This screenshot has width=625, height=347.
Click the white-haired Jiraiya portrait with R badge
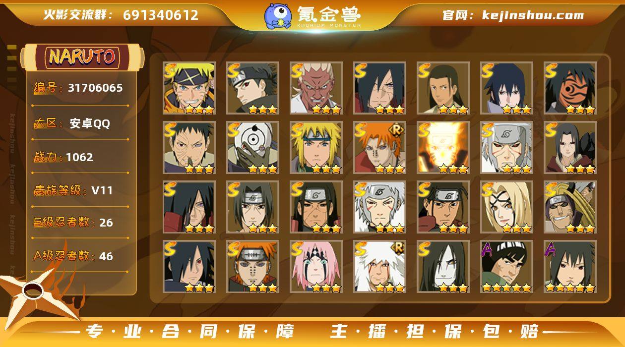pos(379,267)
